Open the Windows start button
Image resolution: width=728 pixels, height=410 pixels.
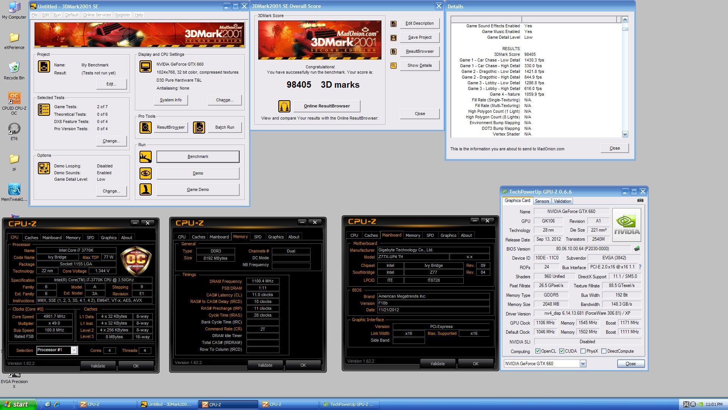[18, 404]
